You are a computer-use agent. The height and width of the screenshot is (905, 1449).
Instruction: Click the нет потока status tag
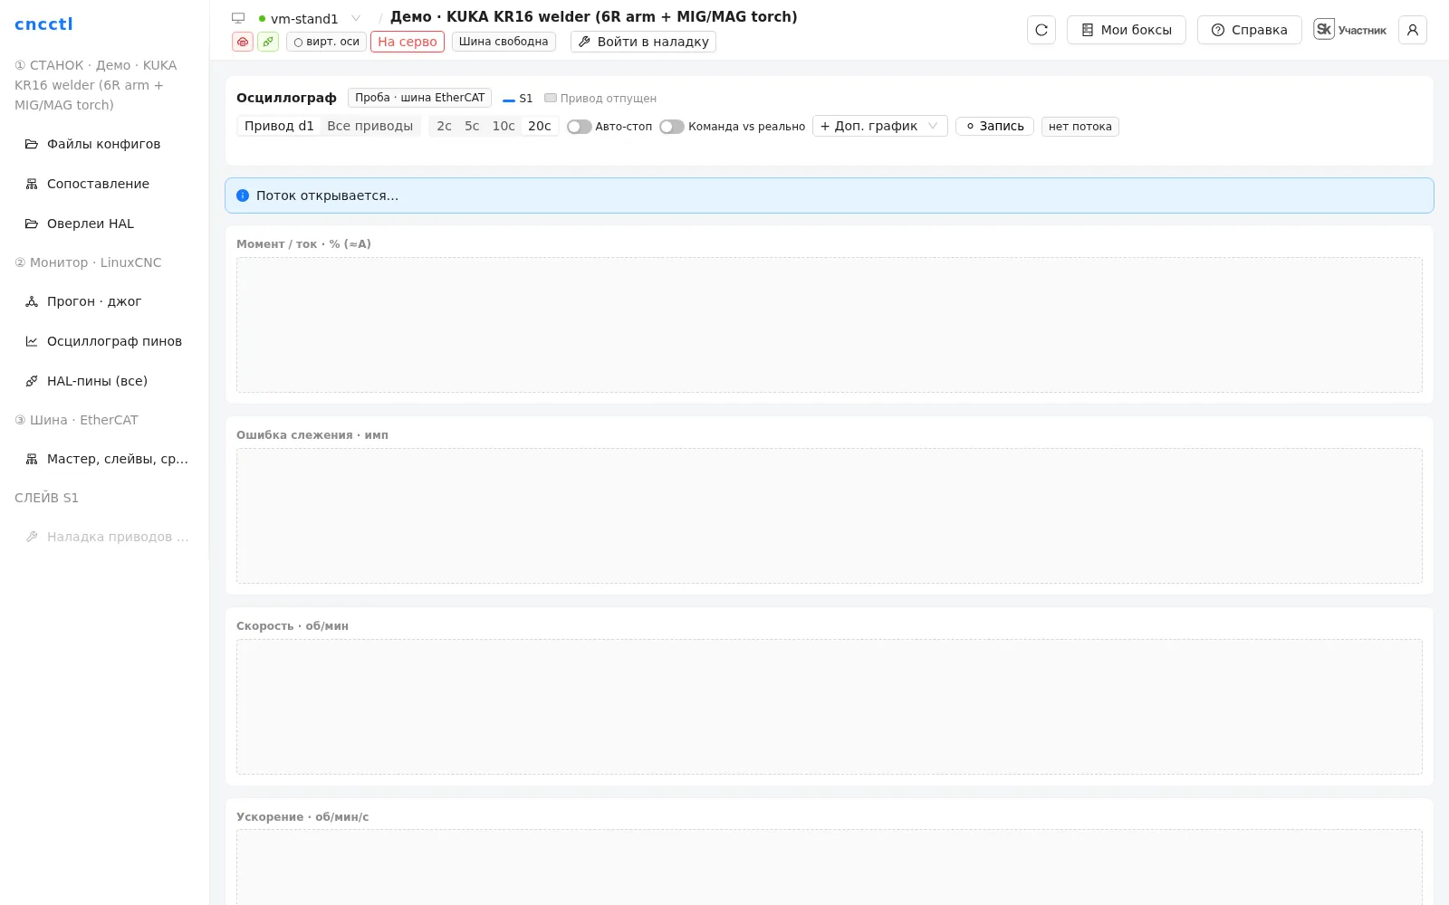(x=1080, y=127)
